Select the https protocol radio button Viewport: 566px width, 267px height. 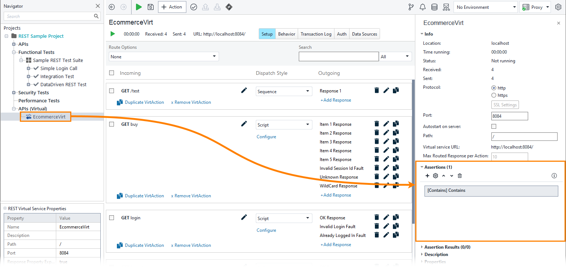click(x=494, y=95)
